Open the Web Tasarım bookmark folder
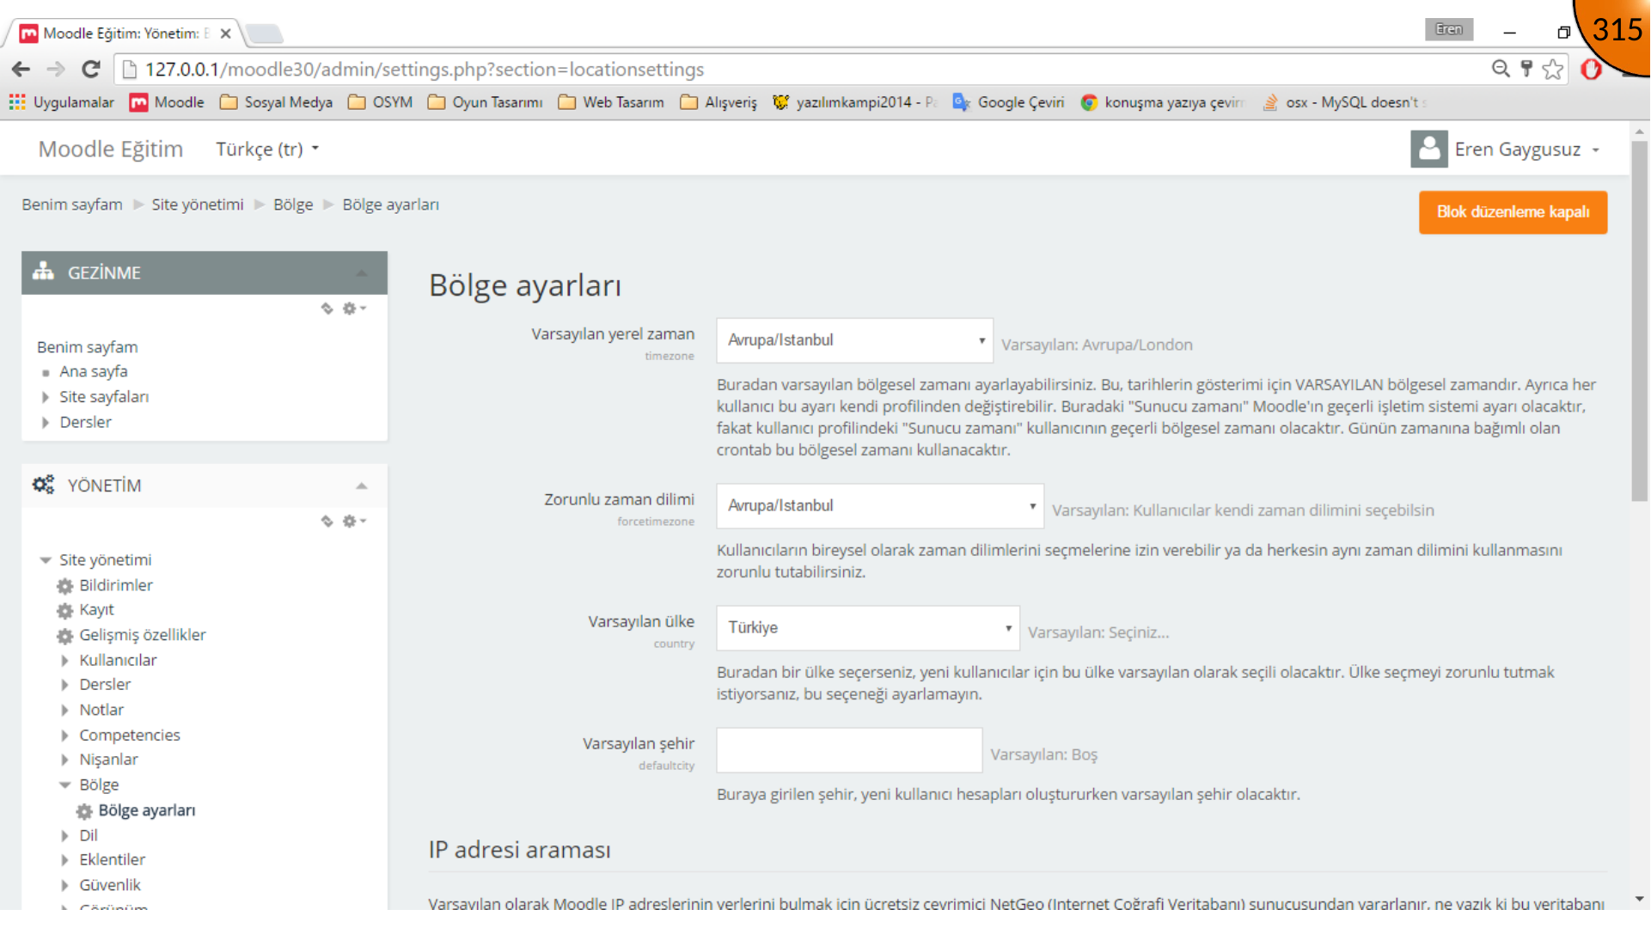1651x928 pixels. [611, 102]
